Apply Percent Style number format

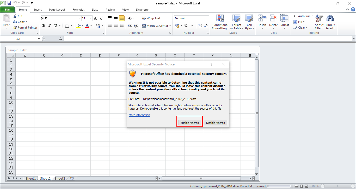coord(186,26)
